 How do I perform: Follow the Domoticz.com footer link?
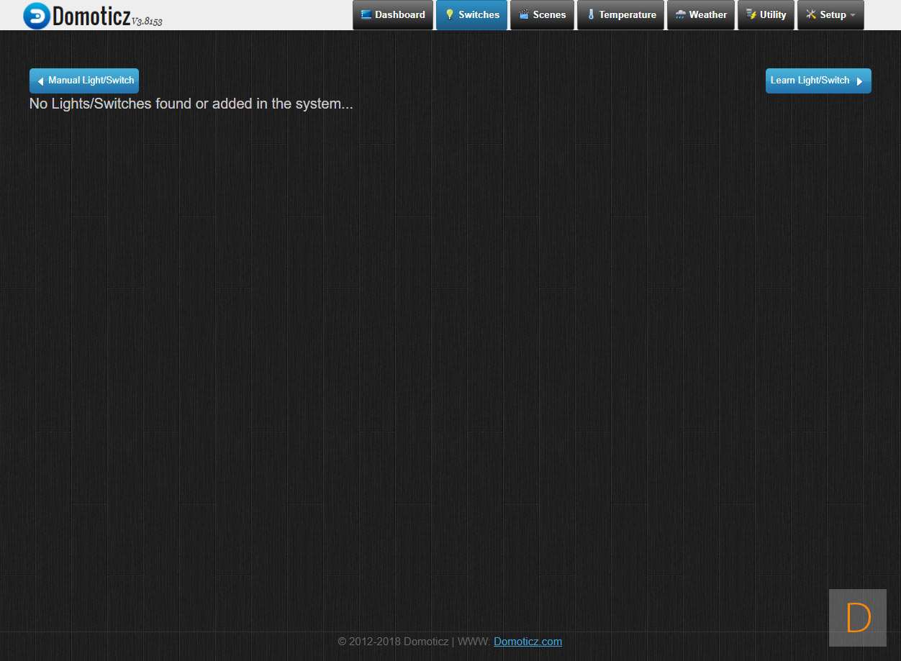point(528,642)
